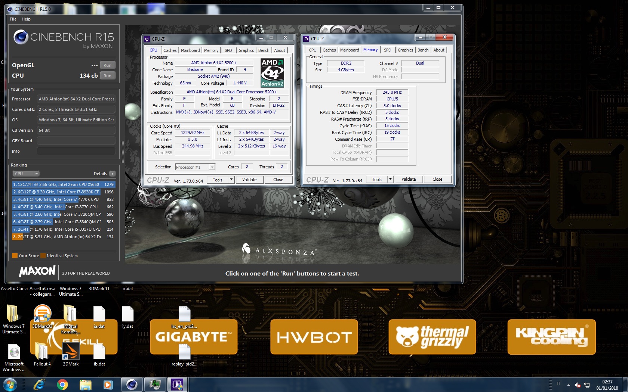Screen dimensions: 628x392
Task: Select ranking row Intel Core i7-4770K
Action: (64, 199)
